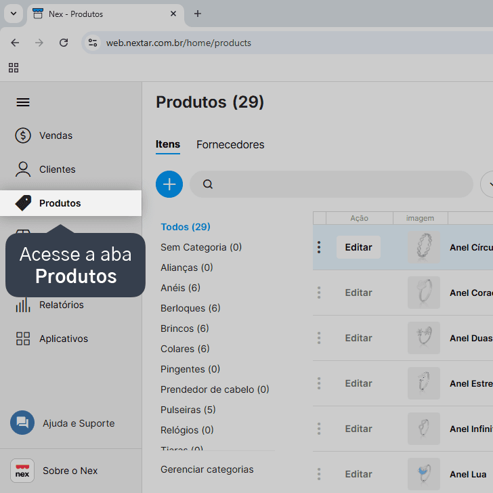Image resolution: width=493 pixels, height=493 pixels.
Task: Click Editar on the first product row
Action: coord(358,247)
